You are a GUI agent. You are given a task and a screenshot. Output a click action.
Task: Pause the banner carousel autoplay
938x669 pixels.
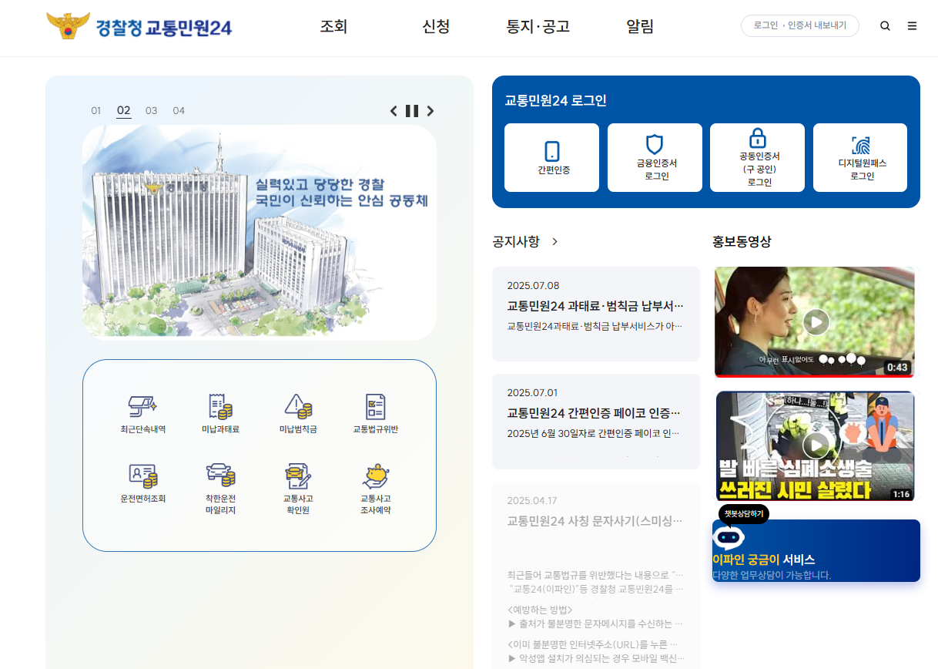pos(411,110)
